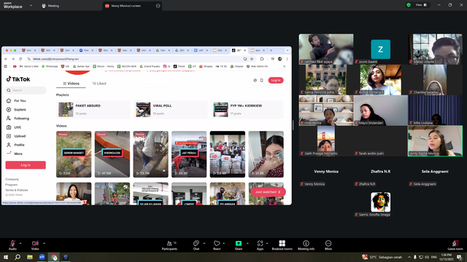Open the Windows notification center
Viewport: 467px width, 262px height.
(x=459, y=257)
